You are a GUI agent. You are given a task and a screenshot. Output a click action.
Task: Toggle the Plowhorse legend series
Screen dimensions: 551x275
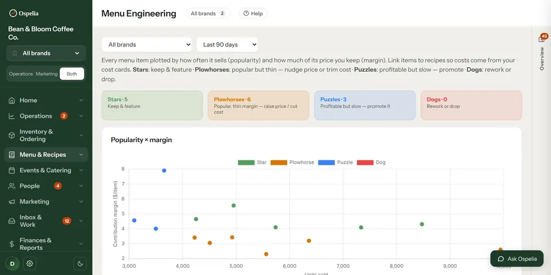point(292,162)
